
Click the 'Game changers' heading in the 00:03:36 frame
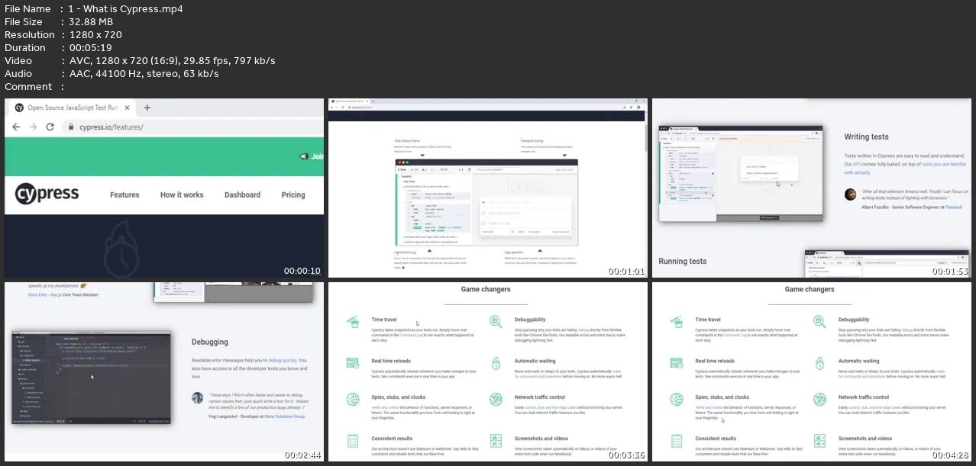486,290
